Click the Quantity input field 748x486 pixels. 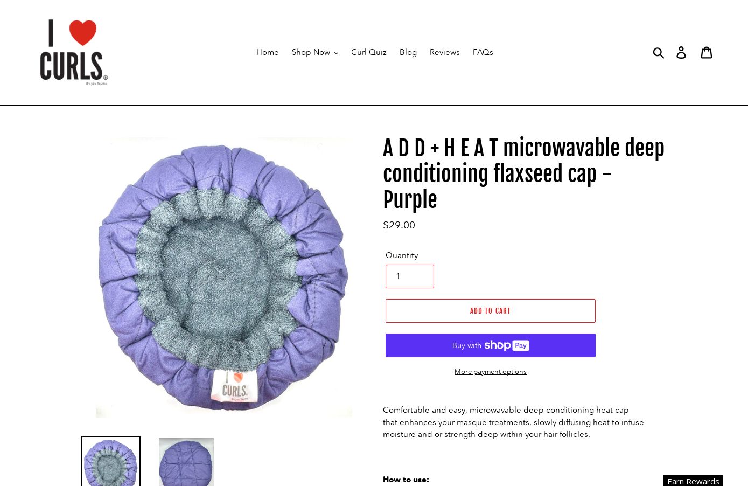[x=410, y=276]
